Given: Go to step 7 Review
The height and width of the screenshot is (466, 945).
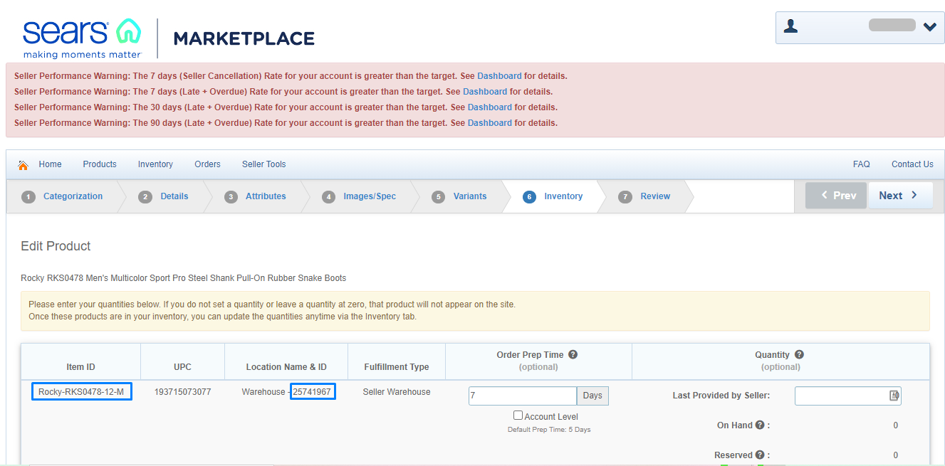Looking at the screenshot, I should 645,196.
